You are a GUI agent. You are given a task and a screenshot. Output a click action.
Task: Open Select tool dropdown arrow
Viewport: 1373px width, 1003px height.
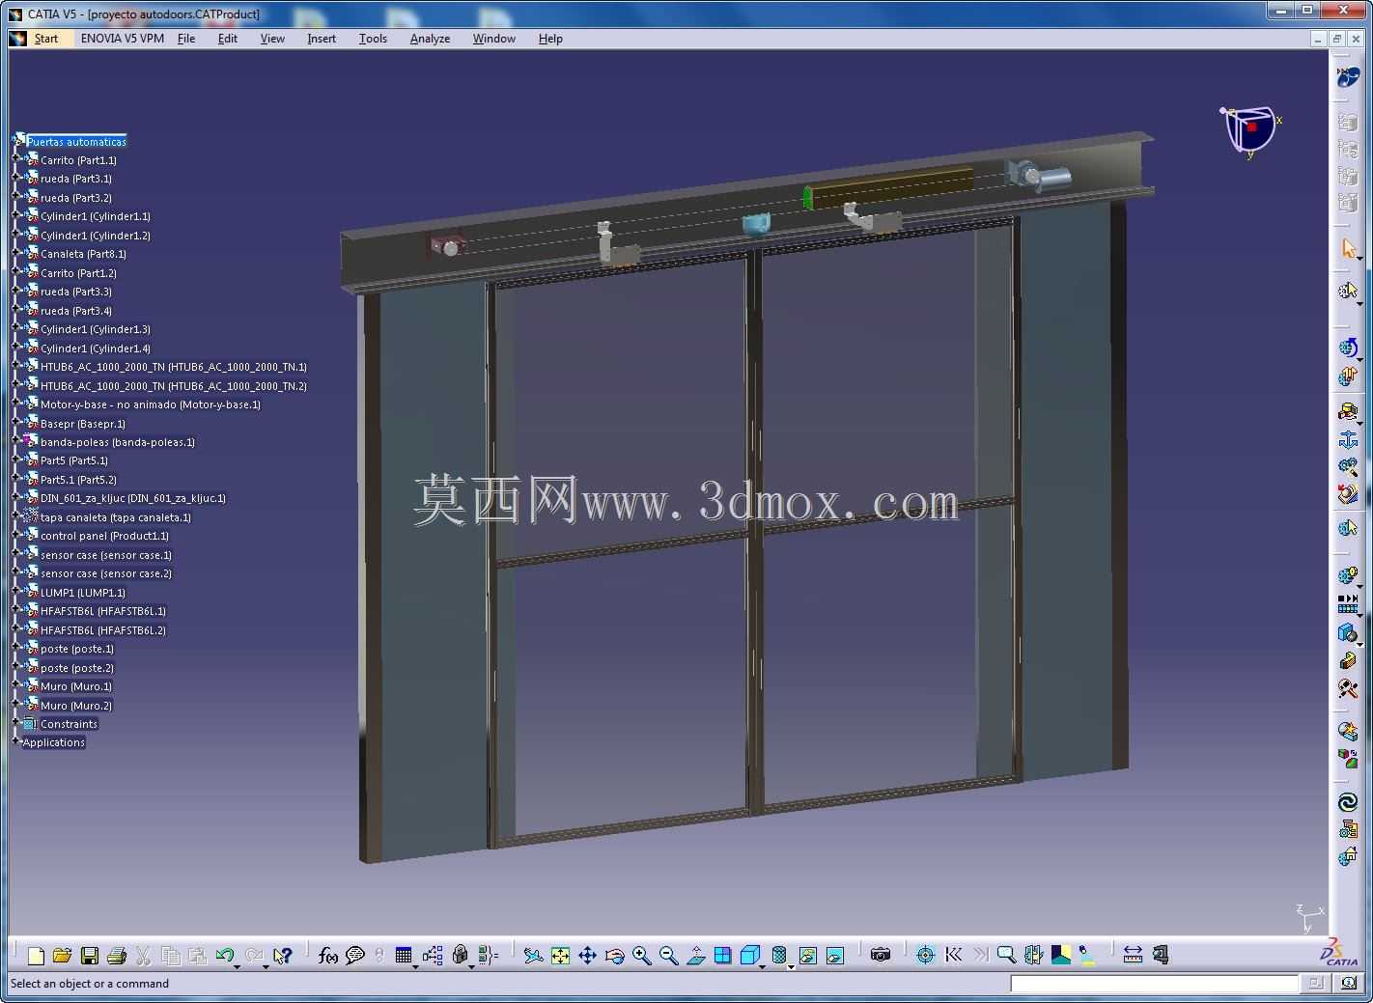pyautogui.click(x=1359, y=257)
